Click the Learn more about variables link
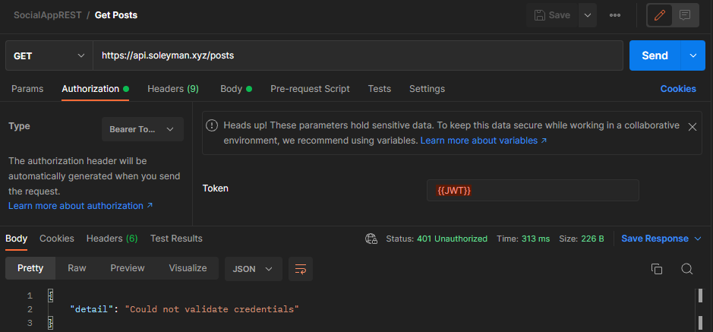The image size is (713, 332). coord(484,141)
